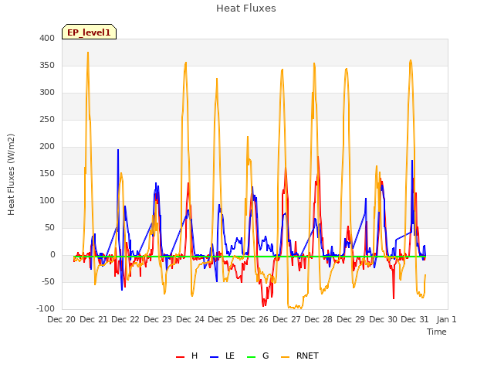Screen dimensions: 494x371
Task: Click the blue LE legend color marker
Action: (x=215, y=357)
